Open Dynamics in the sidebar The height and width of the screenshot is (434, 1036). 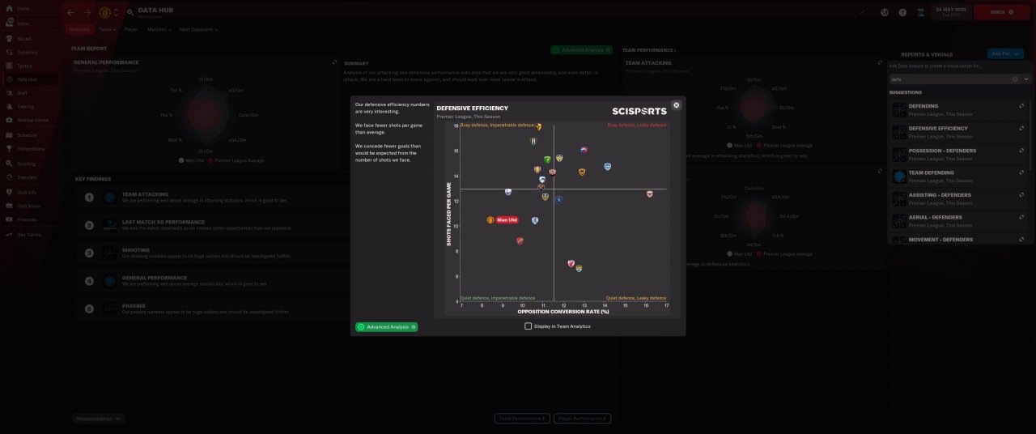click(x=27, y=52)
